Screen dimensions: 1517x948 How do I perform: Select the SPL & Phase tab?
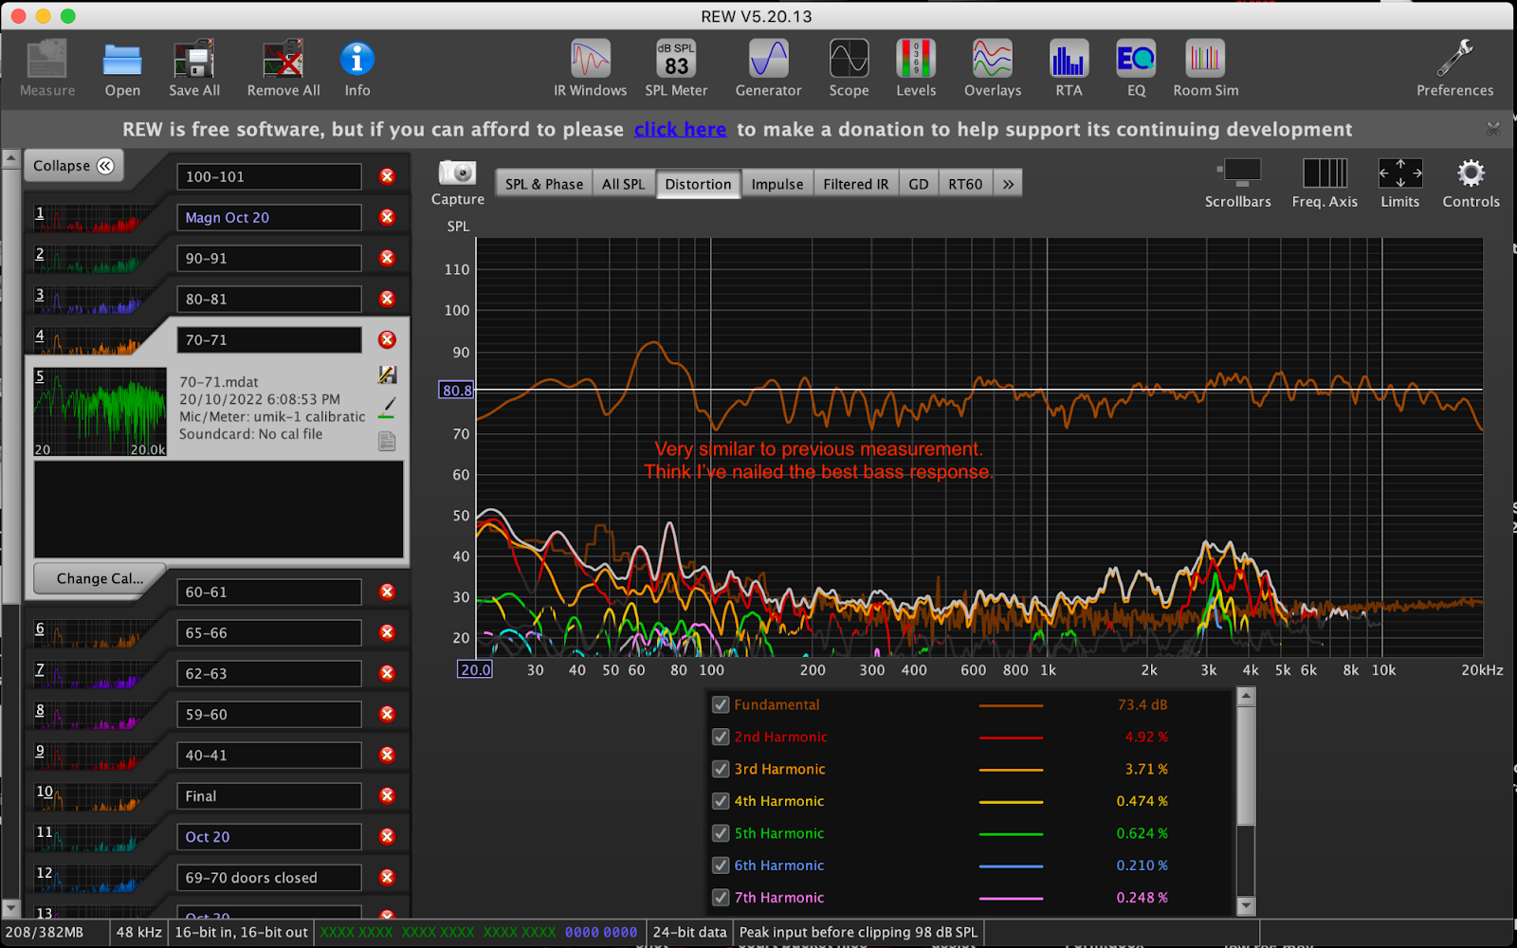[543, 184]
